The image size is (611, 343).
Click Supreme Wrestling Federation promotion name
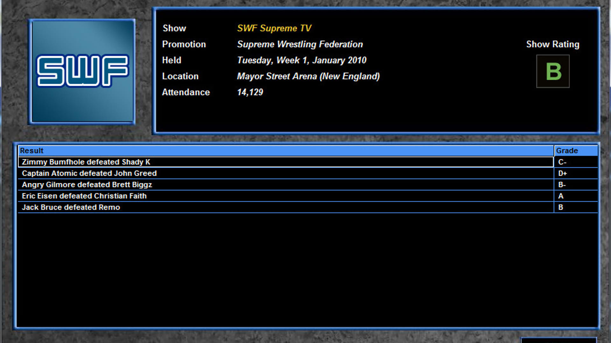point(300,44)
